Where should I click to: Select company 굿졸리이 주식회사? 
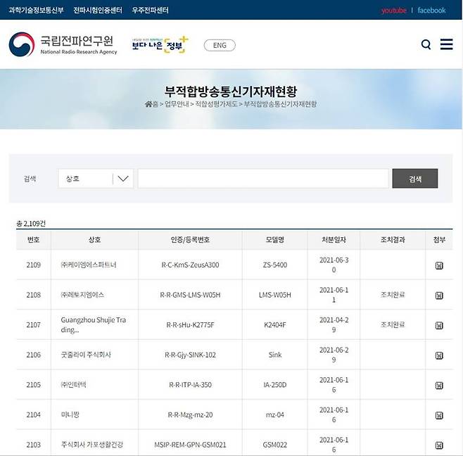86,355
